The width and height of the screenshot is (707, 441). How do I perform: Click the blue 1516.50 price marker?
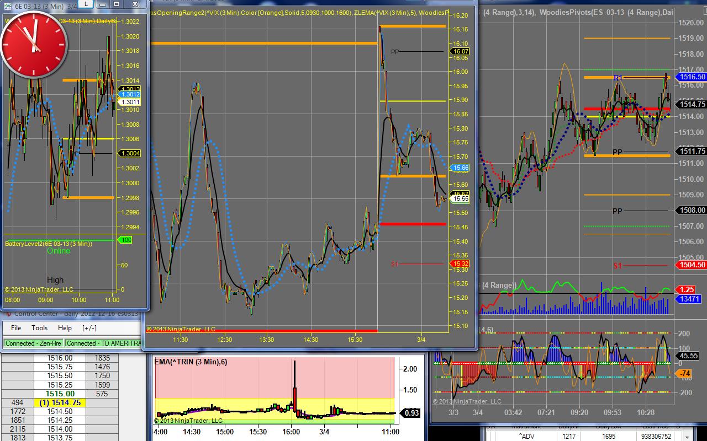click(x=692, y=77)
